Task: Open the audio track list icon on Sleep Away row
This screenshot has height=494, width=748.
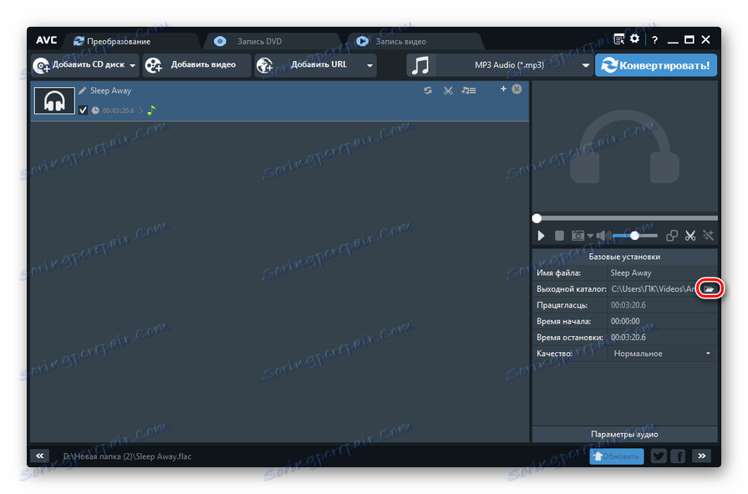Action: coord(469,90)
